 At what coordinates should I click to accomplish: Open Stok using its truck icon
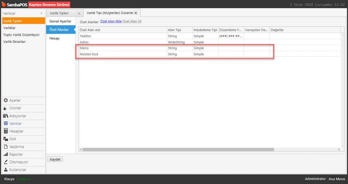pos(6,139)
